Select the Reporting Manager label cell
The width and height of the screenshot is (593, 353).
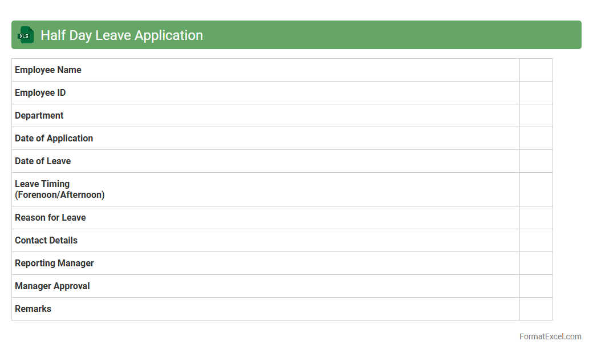click(54, 263)
